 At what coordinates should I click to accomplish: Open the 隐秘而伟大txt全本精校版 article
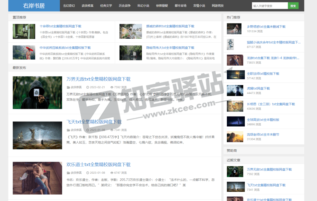(x=170, y=48)
